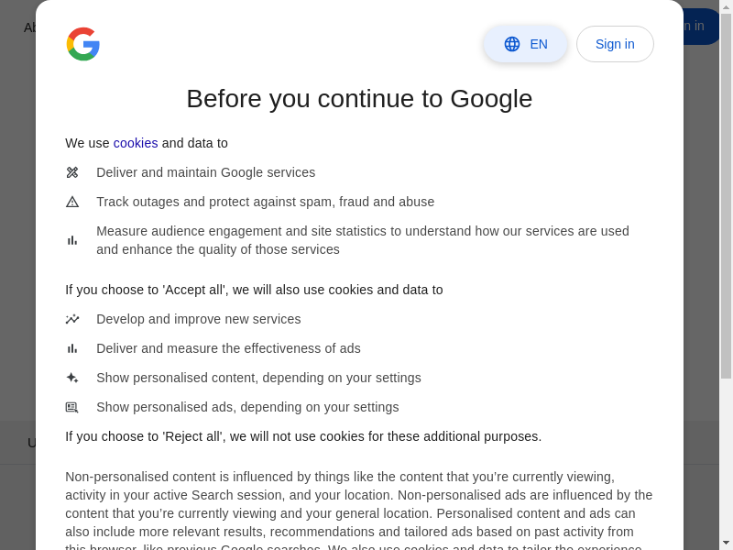
Task: Click the 'Before you continue to Google' heading
Action: pyautogui.click(x=359, y=99)
